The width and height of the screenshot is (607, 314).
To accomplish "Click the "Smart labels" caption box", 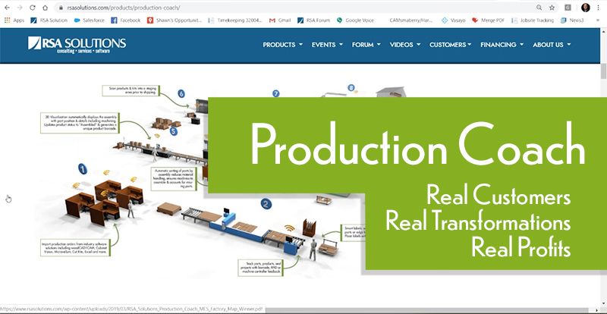I will pos(353,232).
